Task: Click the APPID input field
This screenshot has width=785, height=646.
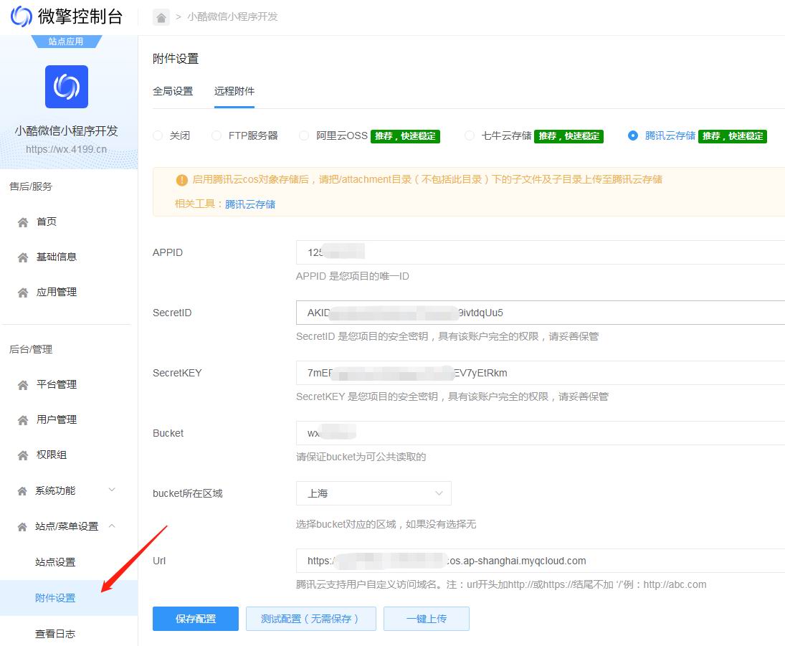Action: [x=541, y=252]
